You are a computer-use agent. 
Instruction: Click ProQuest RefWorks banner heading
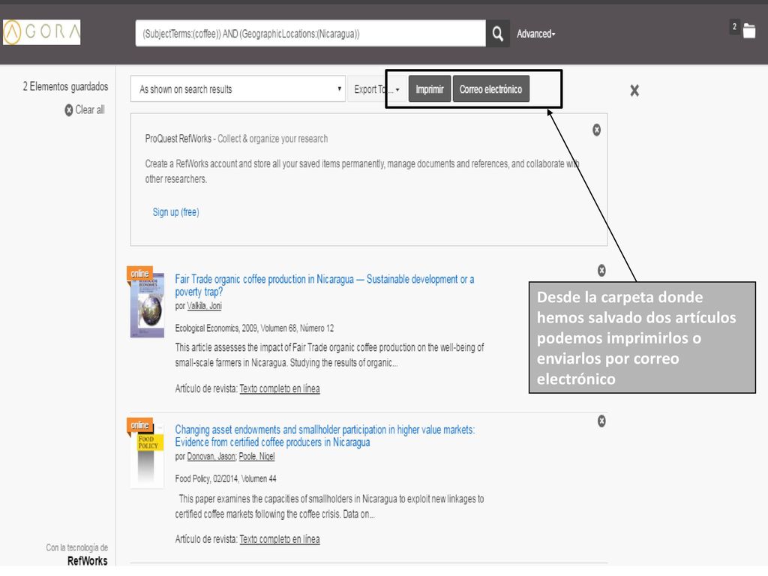tap(236, 139)
